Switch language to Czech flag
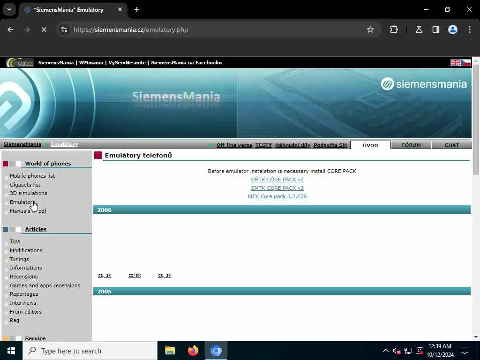Screen dimensions: 480x360 coord(465,62)
